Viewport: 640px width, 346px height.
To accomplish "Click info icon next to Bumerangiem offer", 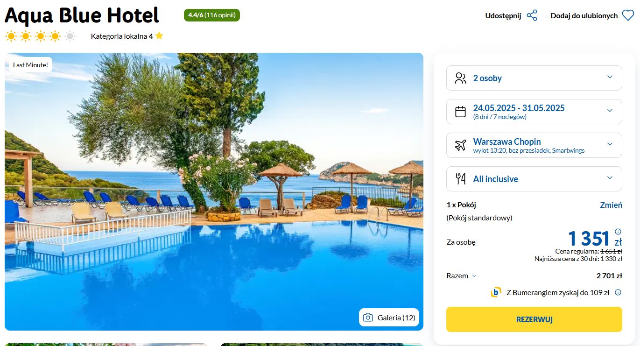I will pyautogui.click(x=618, y=293).
